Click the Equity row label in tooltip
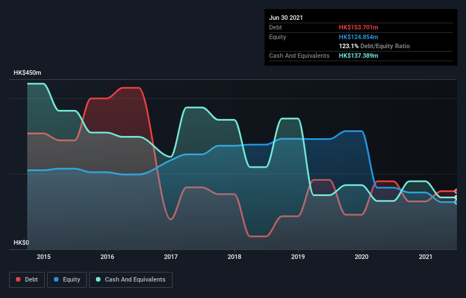Screen dimensions: 466x298 (x=278, y=37)
